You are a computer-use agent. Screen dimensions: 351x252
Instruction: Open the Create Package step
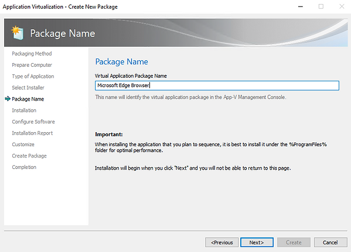29,156
